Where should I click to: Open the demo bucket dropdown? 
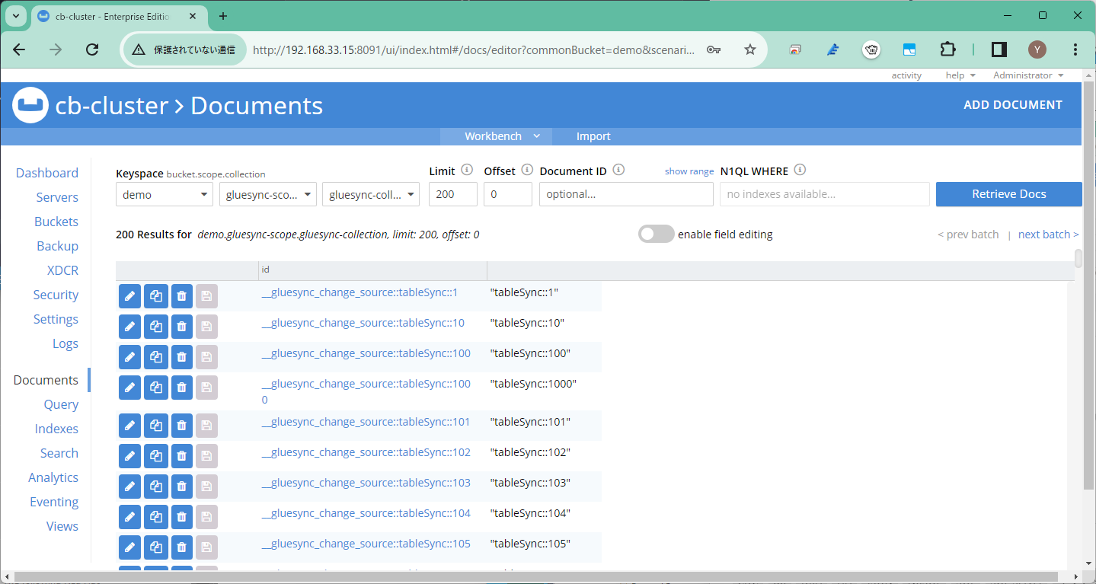tap(165, 194)
